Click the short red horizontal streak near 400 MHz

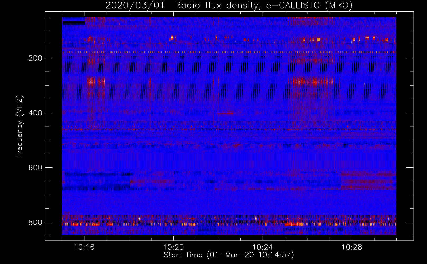point(225,113)
